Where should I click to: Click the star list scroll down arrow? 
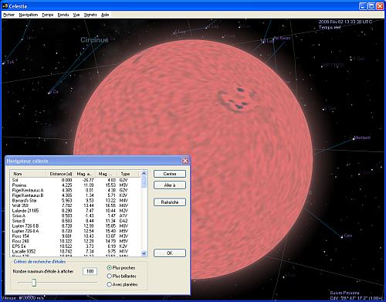click(144, 253)
